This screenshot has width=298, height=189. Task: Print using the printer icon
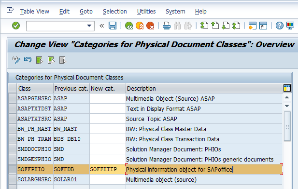pos(167,26)
